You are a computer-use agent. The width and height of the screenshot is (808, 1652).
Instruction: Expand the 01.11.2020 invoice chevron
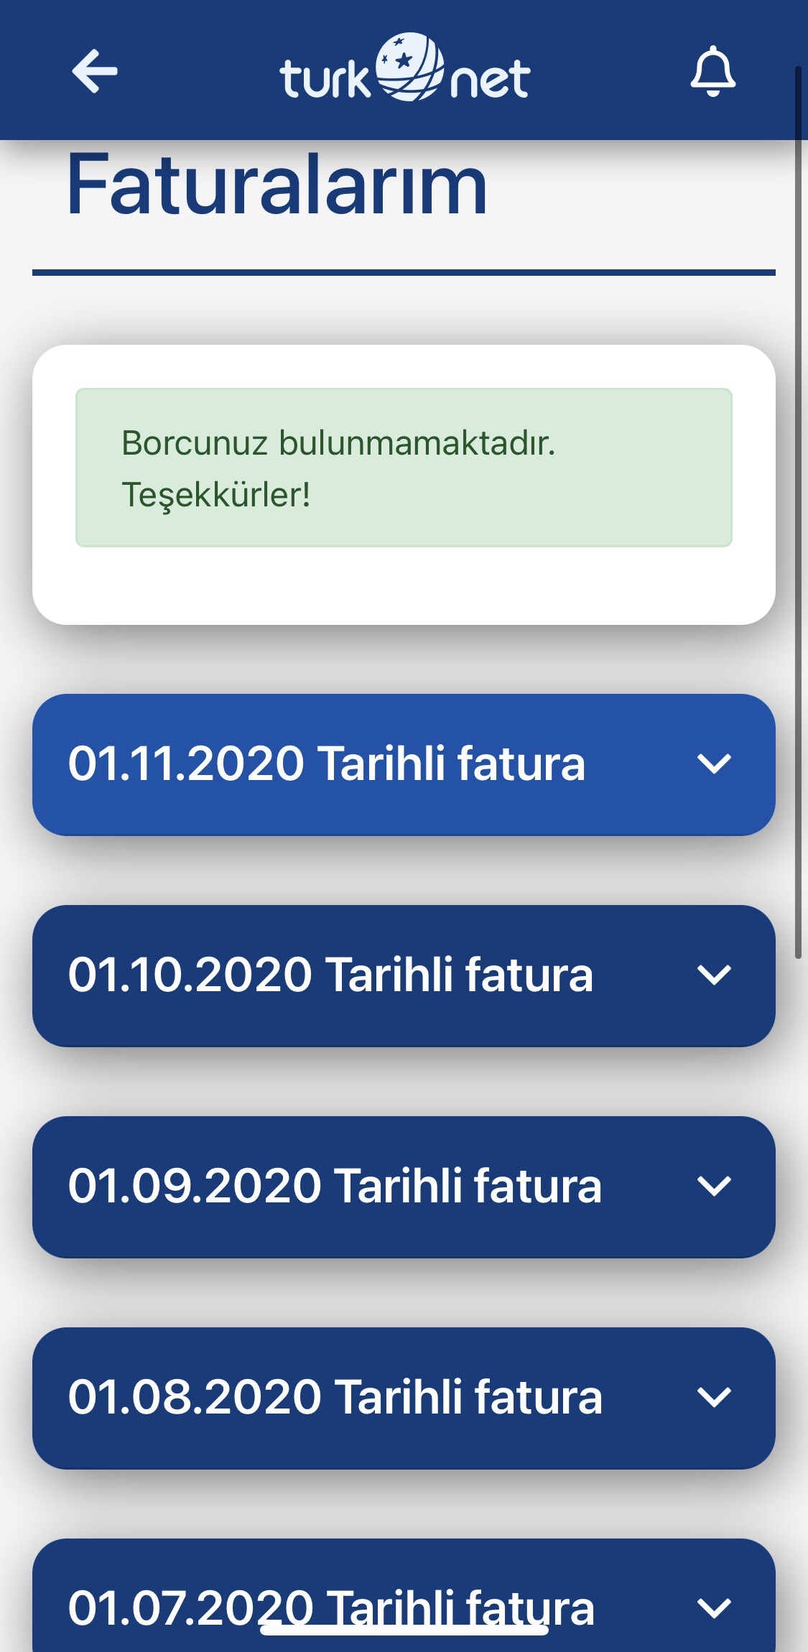click(714, 764)
